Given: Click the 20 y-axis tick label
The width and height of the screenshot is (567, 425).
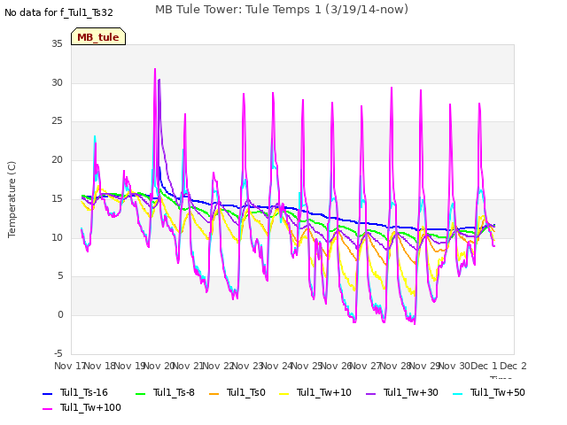Looking at the screenshot, I should click(x=57, y=159).
